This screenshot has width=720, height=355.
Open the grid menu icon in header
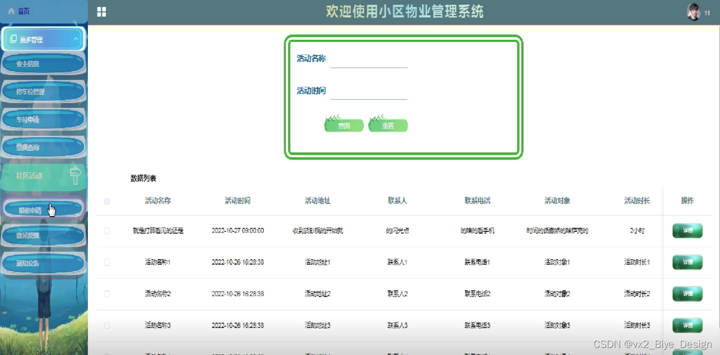click(x=101, y=12)
